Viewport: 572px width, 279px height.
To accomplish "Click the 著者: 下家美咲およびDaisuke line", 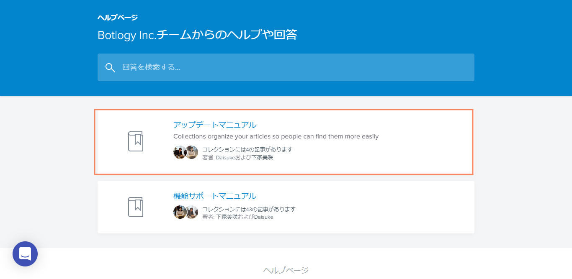I will [x=238, y=217].
